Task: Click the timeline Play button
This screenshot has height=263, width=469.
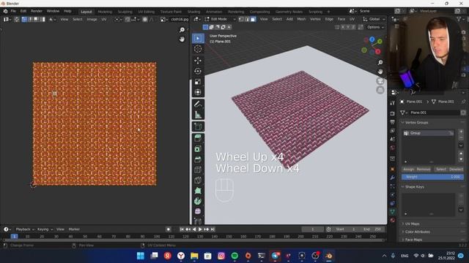Action: coord(200,229)
